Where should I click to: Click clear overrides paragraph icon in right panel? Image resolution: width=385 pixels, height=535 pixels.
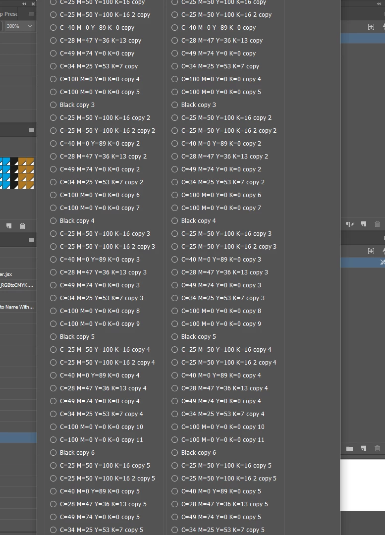[x=350, y=224]
